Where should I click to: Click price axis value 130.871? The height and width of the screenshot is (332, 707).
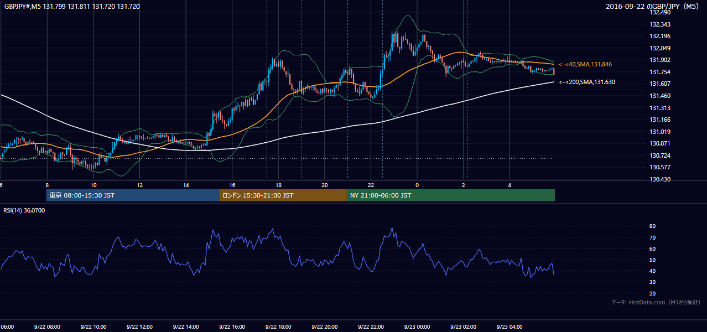coord(660,144)
